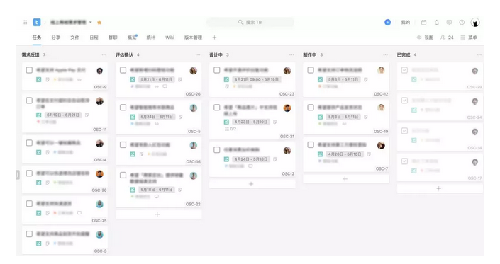Add a task in 制作中 column
The width and height of the screenshot is (500, 264).
tap(345, 179)
